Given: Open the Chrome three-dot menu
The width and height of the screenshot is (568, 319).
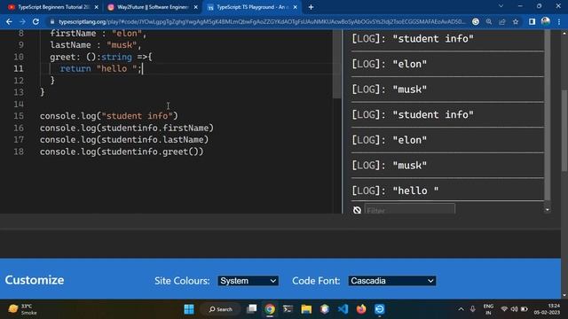Looking at the screenshot, I should 559,21.
